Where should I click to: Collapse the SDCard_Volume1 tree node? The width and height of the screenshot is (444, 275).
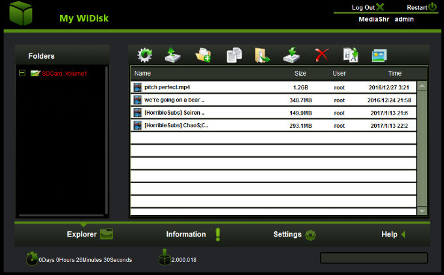[22, 73]
